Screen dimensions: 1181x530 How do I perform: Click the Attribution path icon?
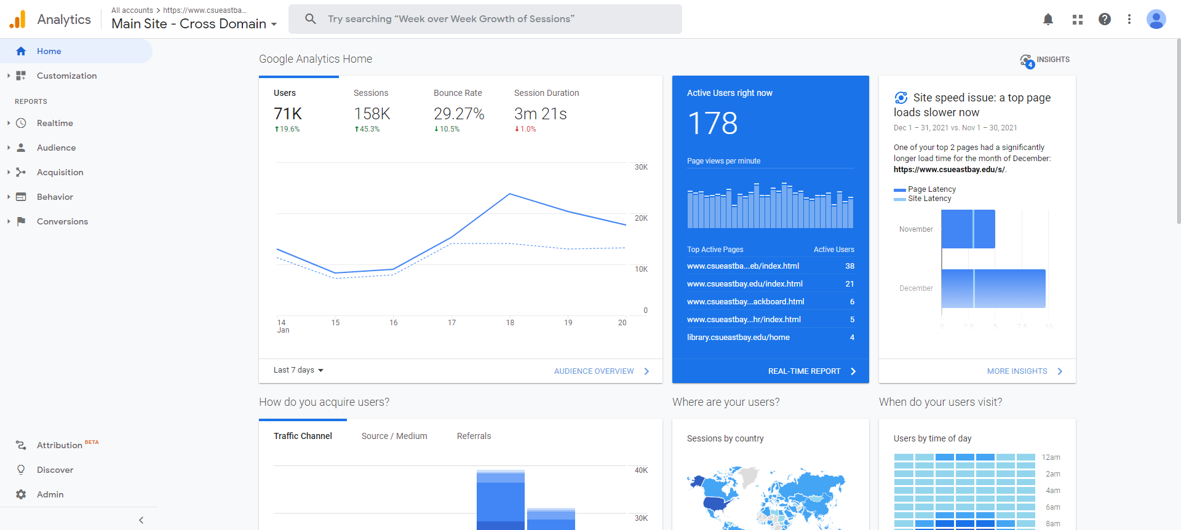click(x=21, y=445)
